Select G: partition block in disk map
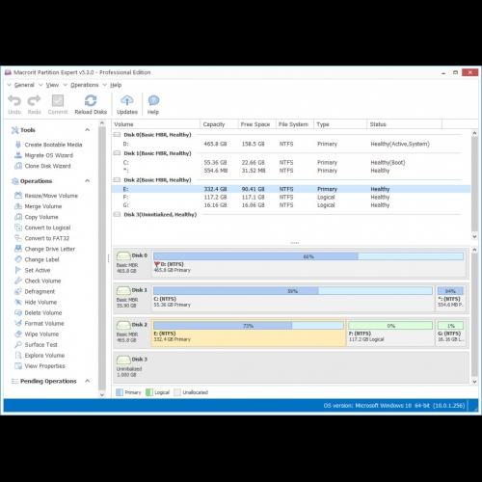 pyautogui.click(x=451, y=333)
